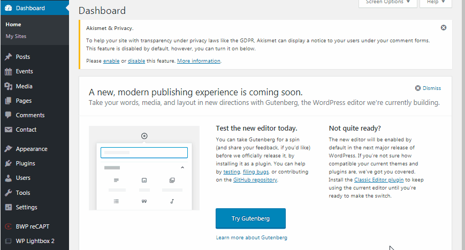Click the Posts pushpin icon

point(9,57)
